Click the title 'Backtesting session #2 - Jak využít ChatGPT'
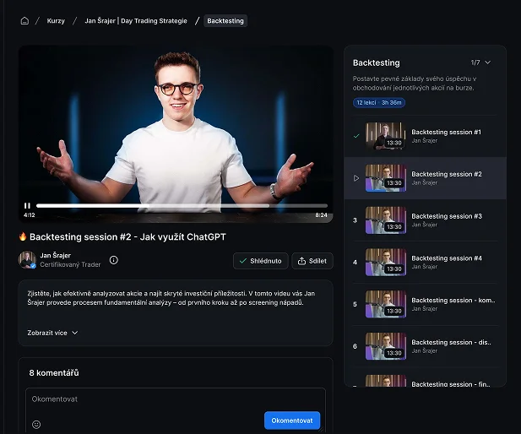The image size is (521, 434). pyautogui.click(x=128, y=237)
